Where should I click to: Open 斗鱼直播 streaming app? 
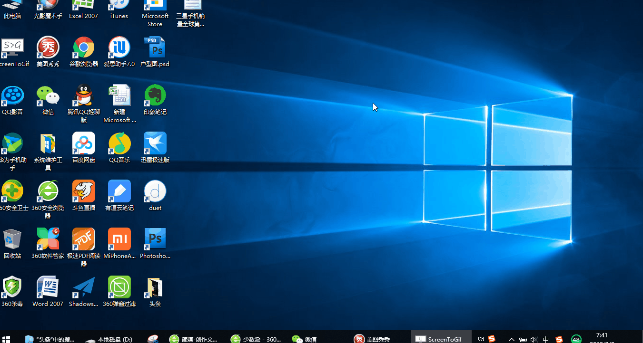coord(83,190)
